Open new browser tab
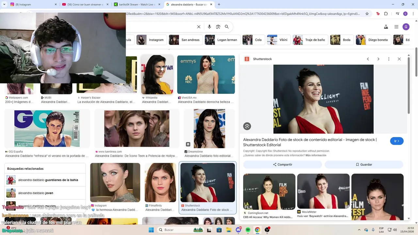The height and width of the screenshot is (235, 418). click(x=219, y=5)
